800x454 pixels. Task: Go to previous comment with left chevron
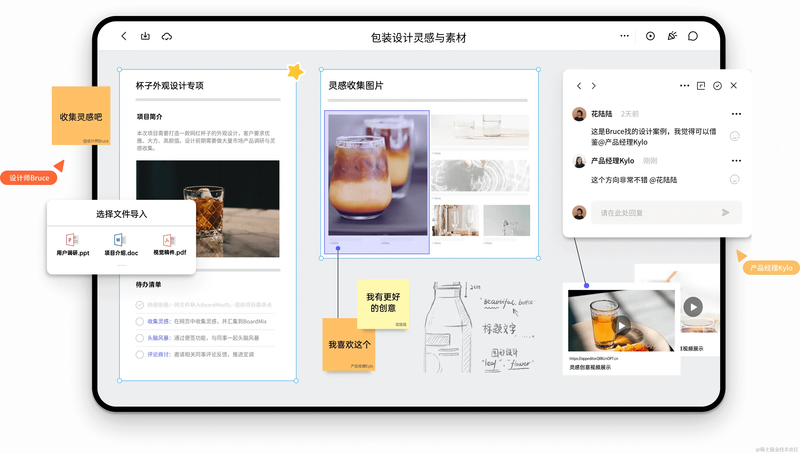click(x=579, y=86)
